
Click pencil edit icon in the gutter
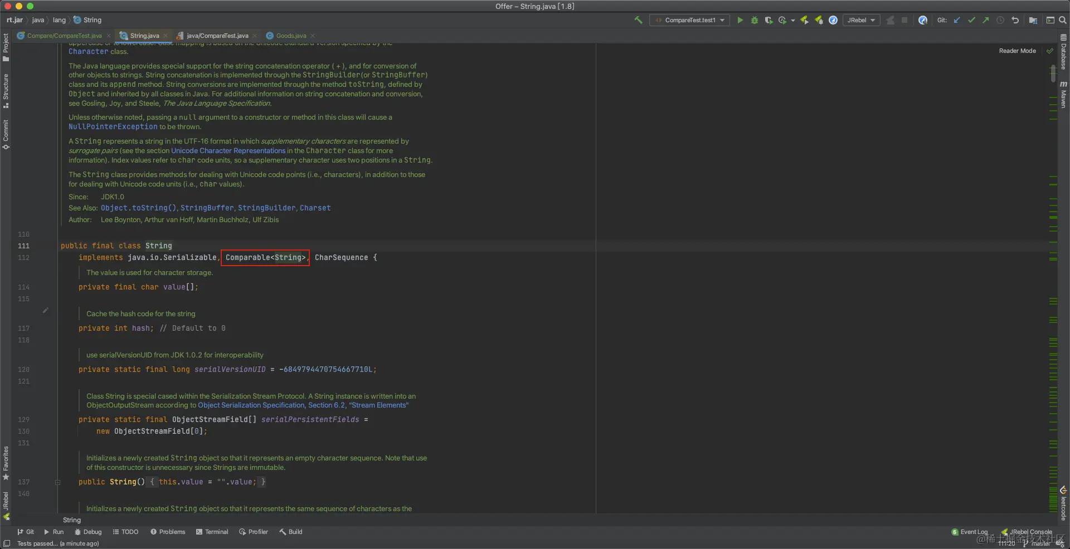[46, 310]
